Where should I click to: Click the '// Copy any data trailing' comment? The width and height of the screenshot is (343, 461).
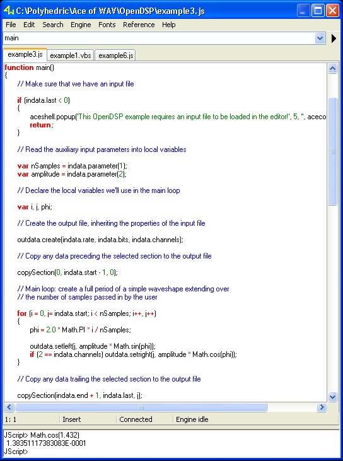(x=109, y=379)
